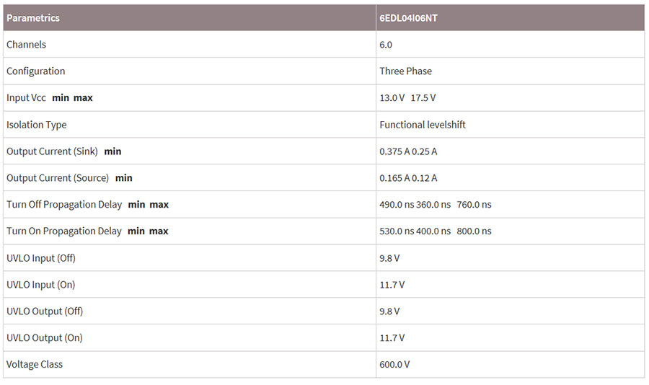Click the "Parametrics" column header
Screen dimensions: 649x385
[33, 18]
